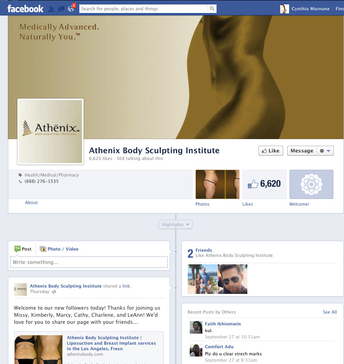Open Faith Ikhinmwin's profile link

(222, 324)
